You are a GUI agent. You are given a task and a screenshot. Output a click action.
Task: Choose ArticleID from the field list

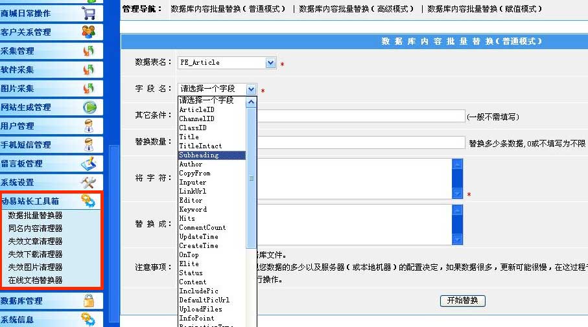[x=212, y=109]
